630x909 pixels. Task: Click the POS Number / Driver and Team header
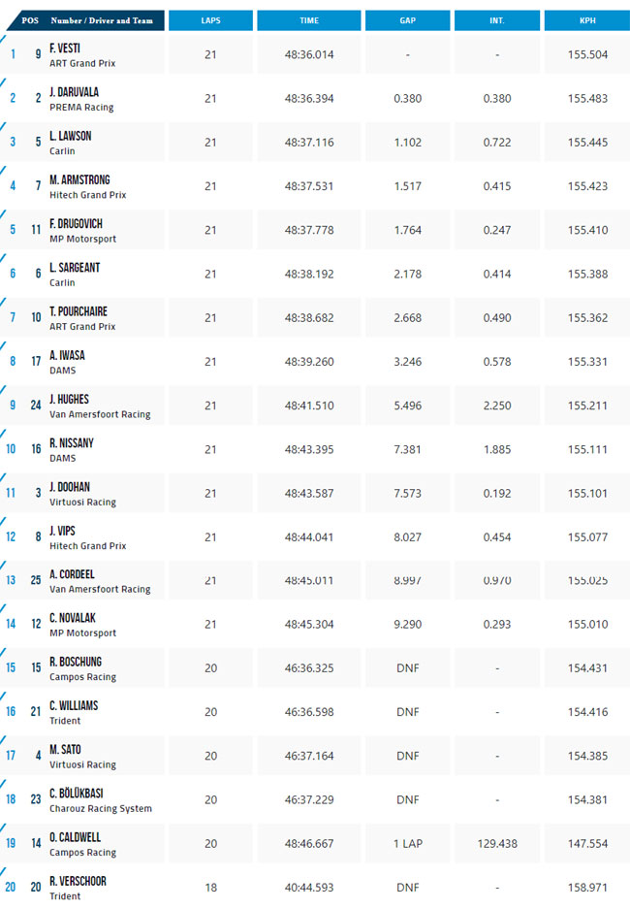coord(87,20)
